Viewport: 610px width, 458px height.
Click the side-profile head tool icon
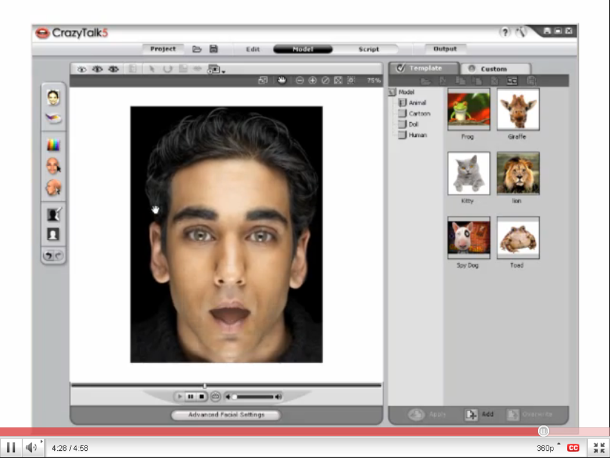coord(53,188)
